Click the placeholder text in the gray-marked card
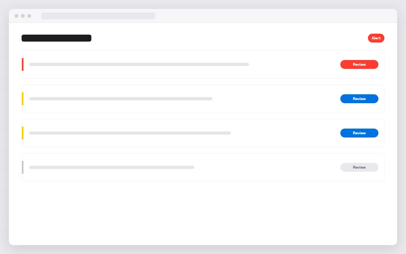406x254 pixels. [x=112, y=167]
